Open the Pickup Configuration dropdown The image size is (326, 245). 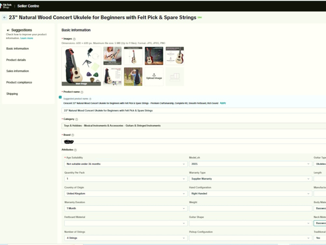pyautogui.click(x=250, y=238)
